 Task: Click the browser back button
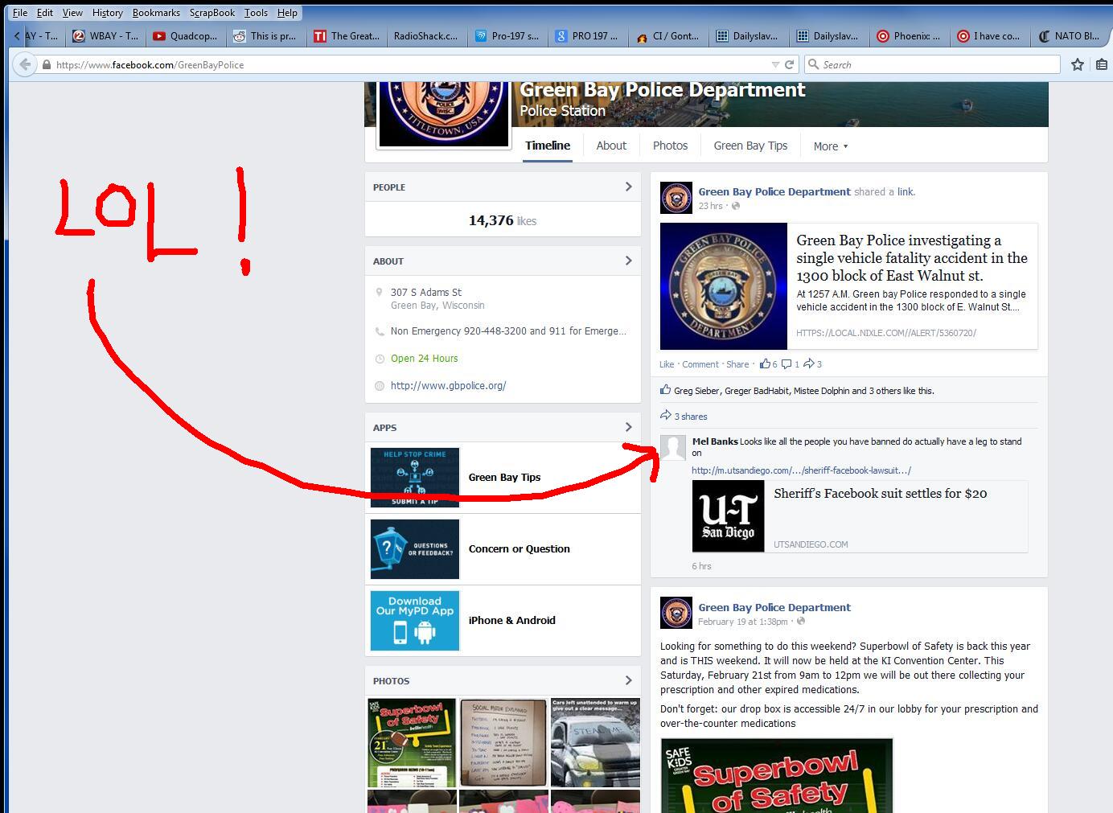[25, 64]
